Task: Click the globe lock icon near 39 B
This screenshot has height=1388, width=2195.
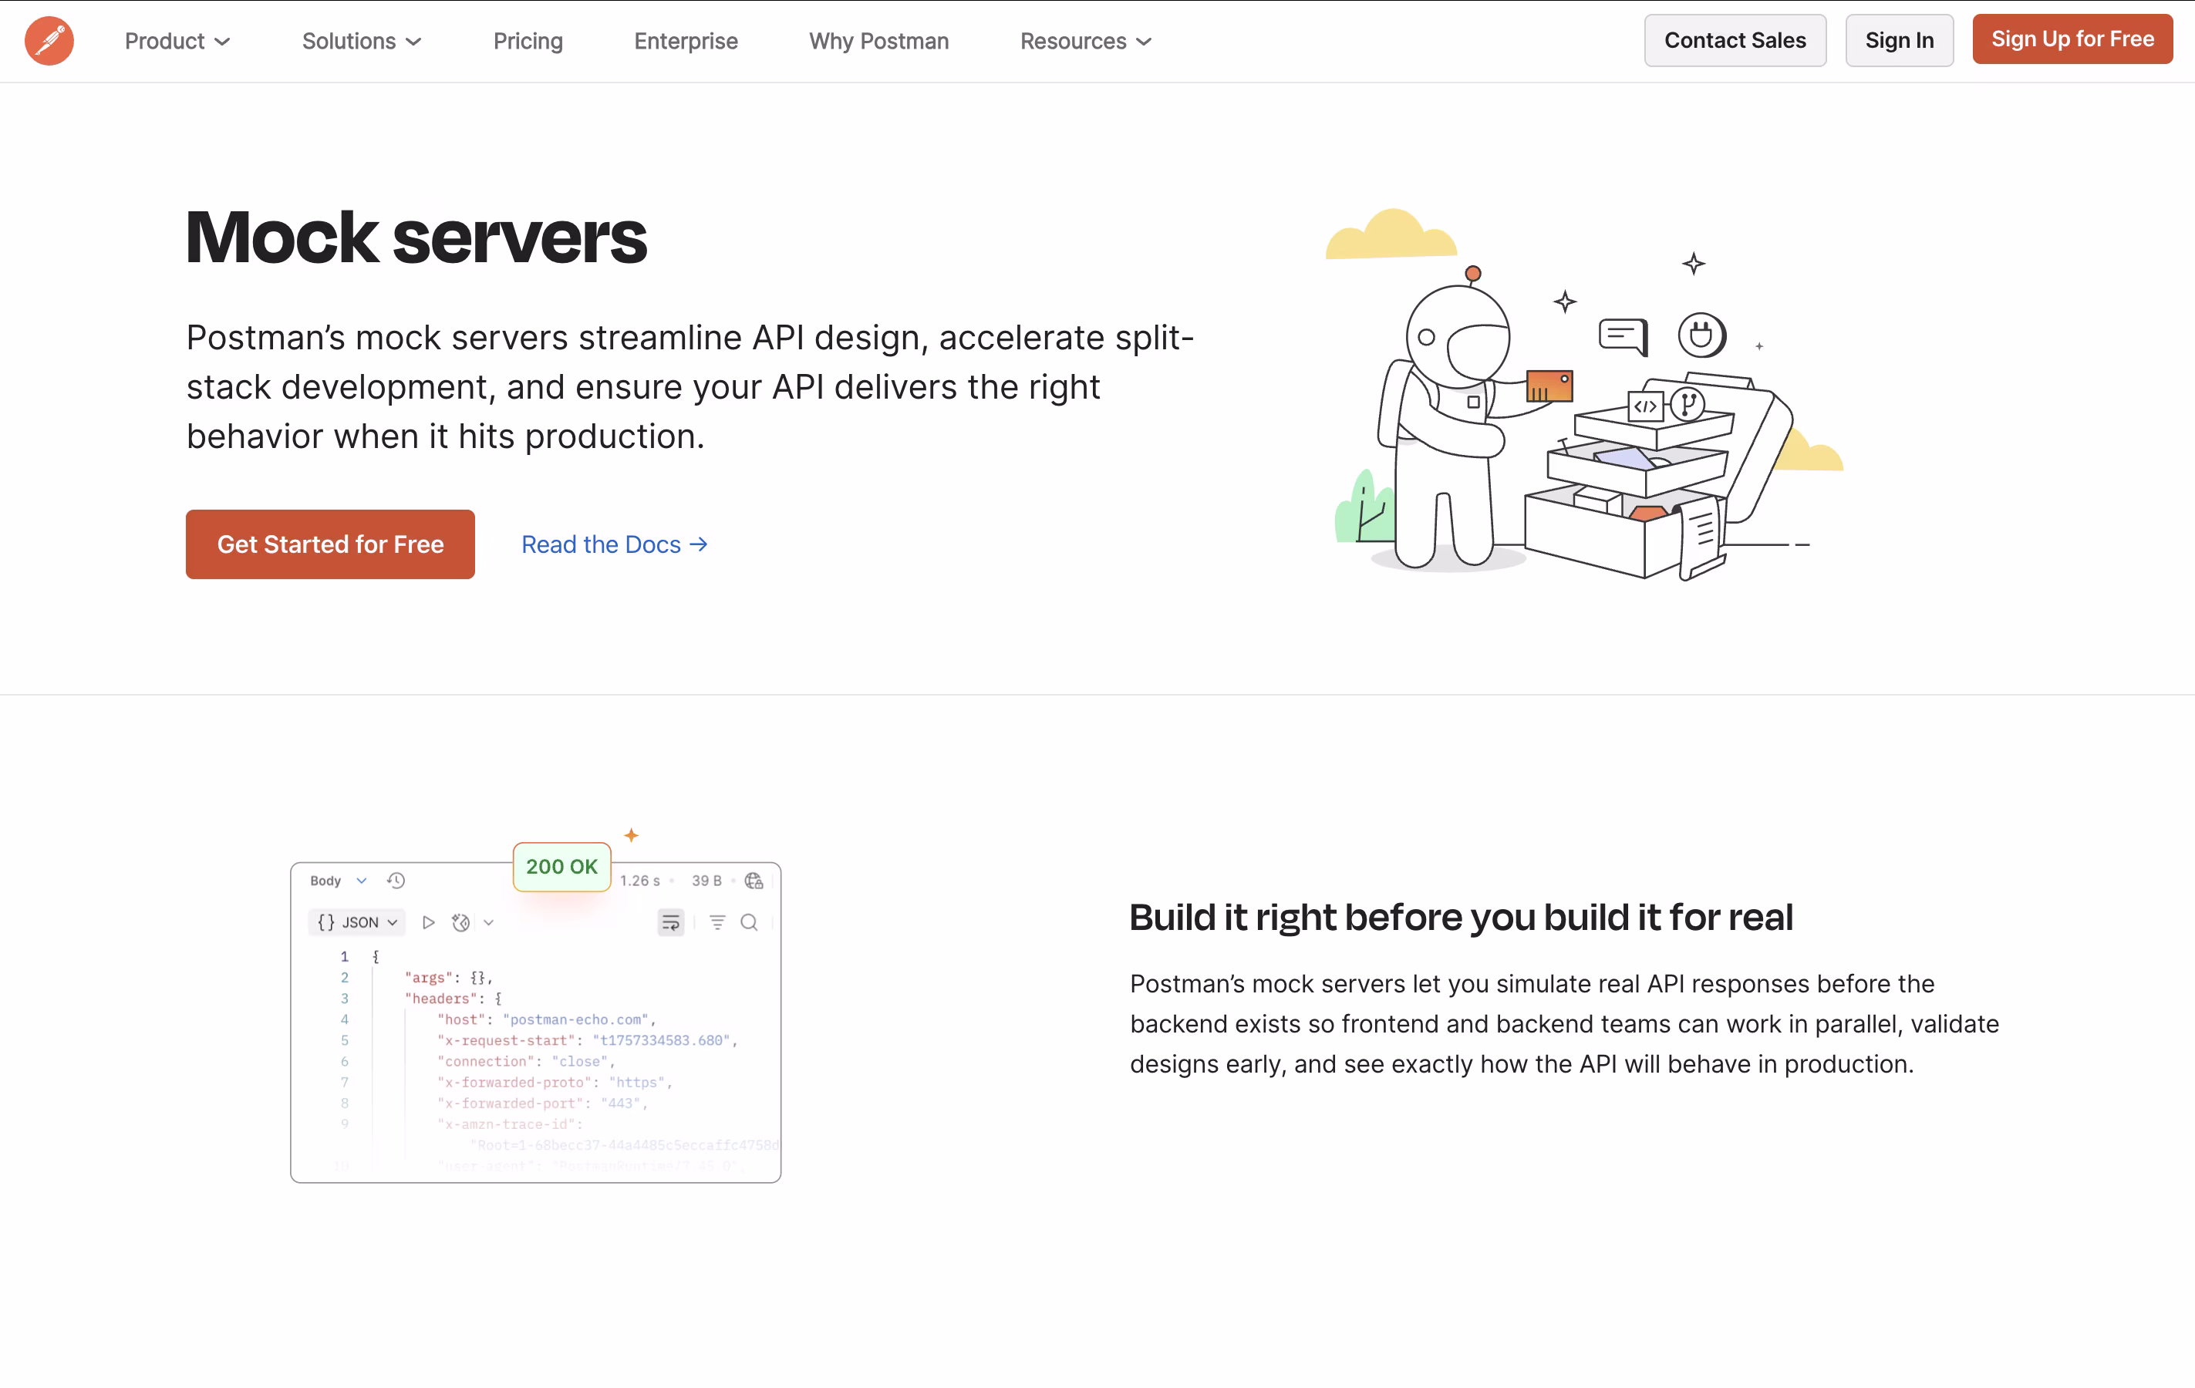Action: coord(754,881)
